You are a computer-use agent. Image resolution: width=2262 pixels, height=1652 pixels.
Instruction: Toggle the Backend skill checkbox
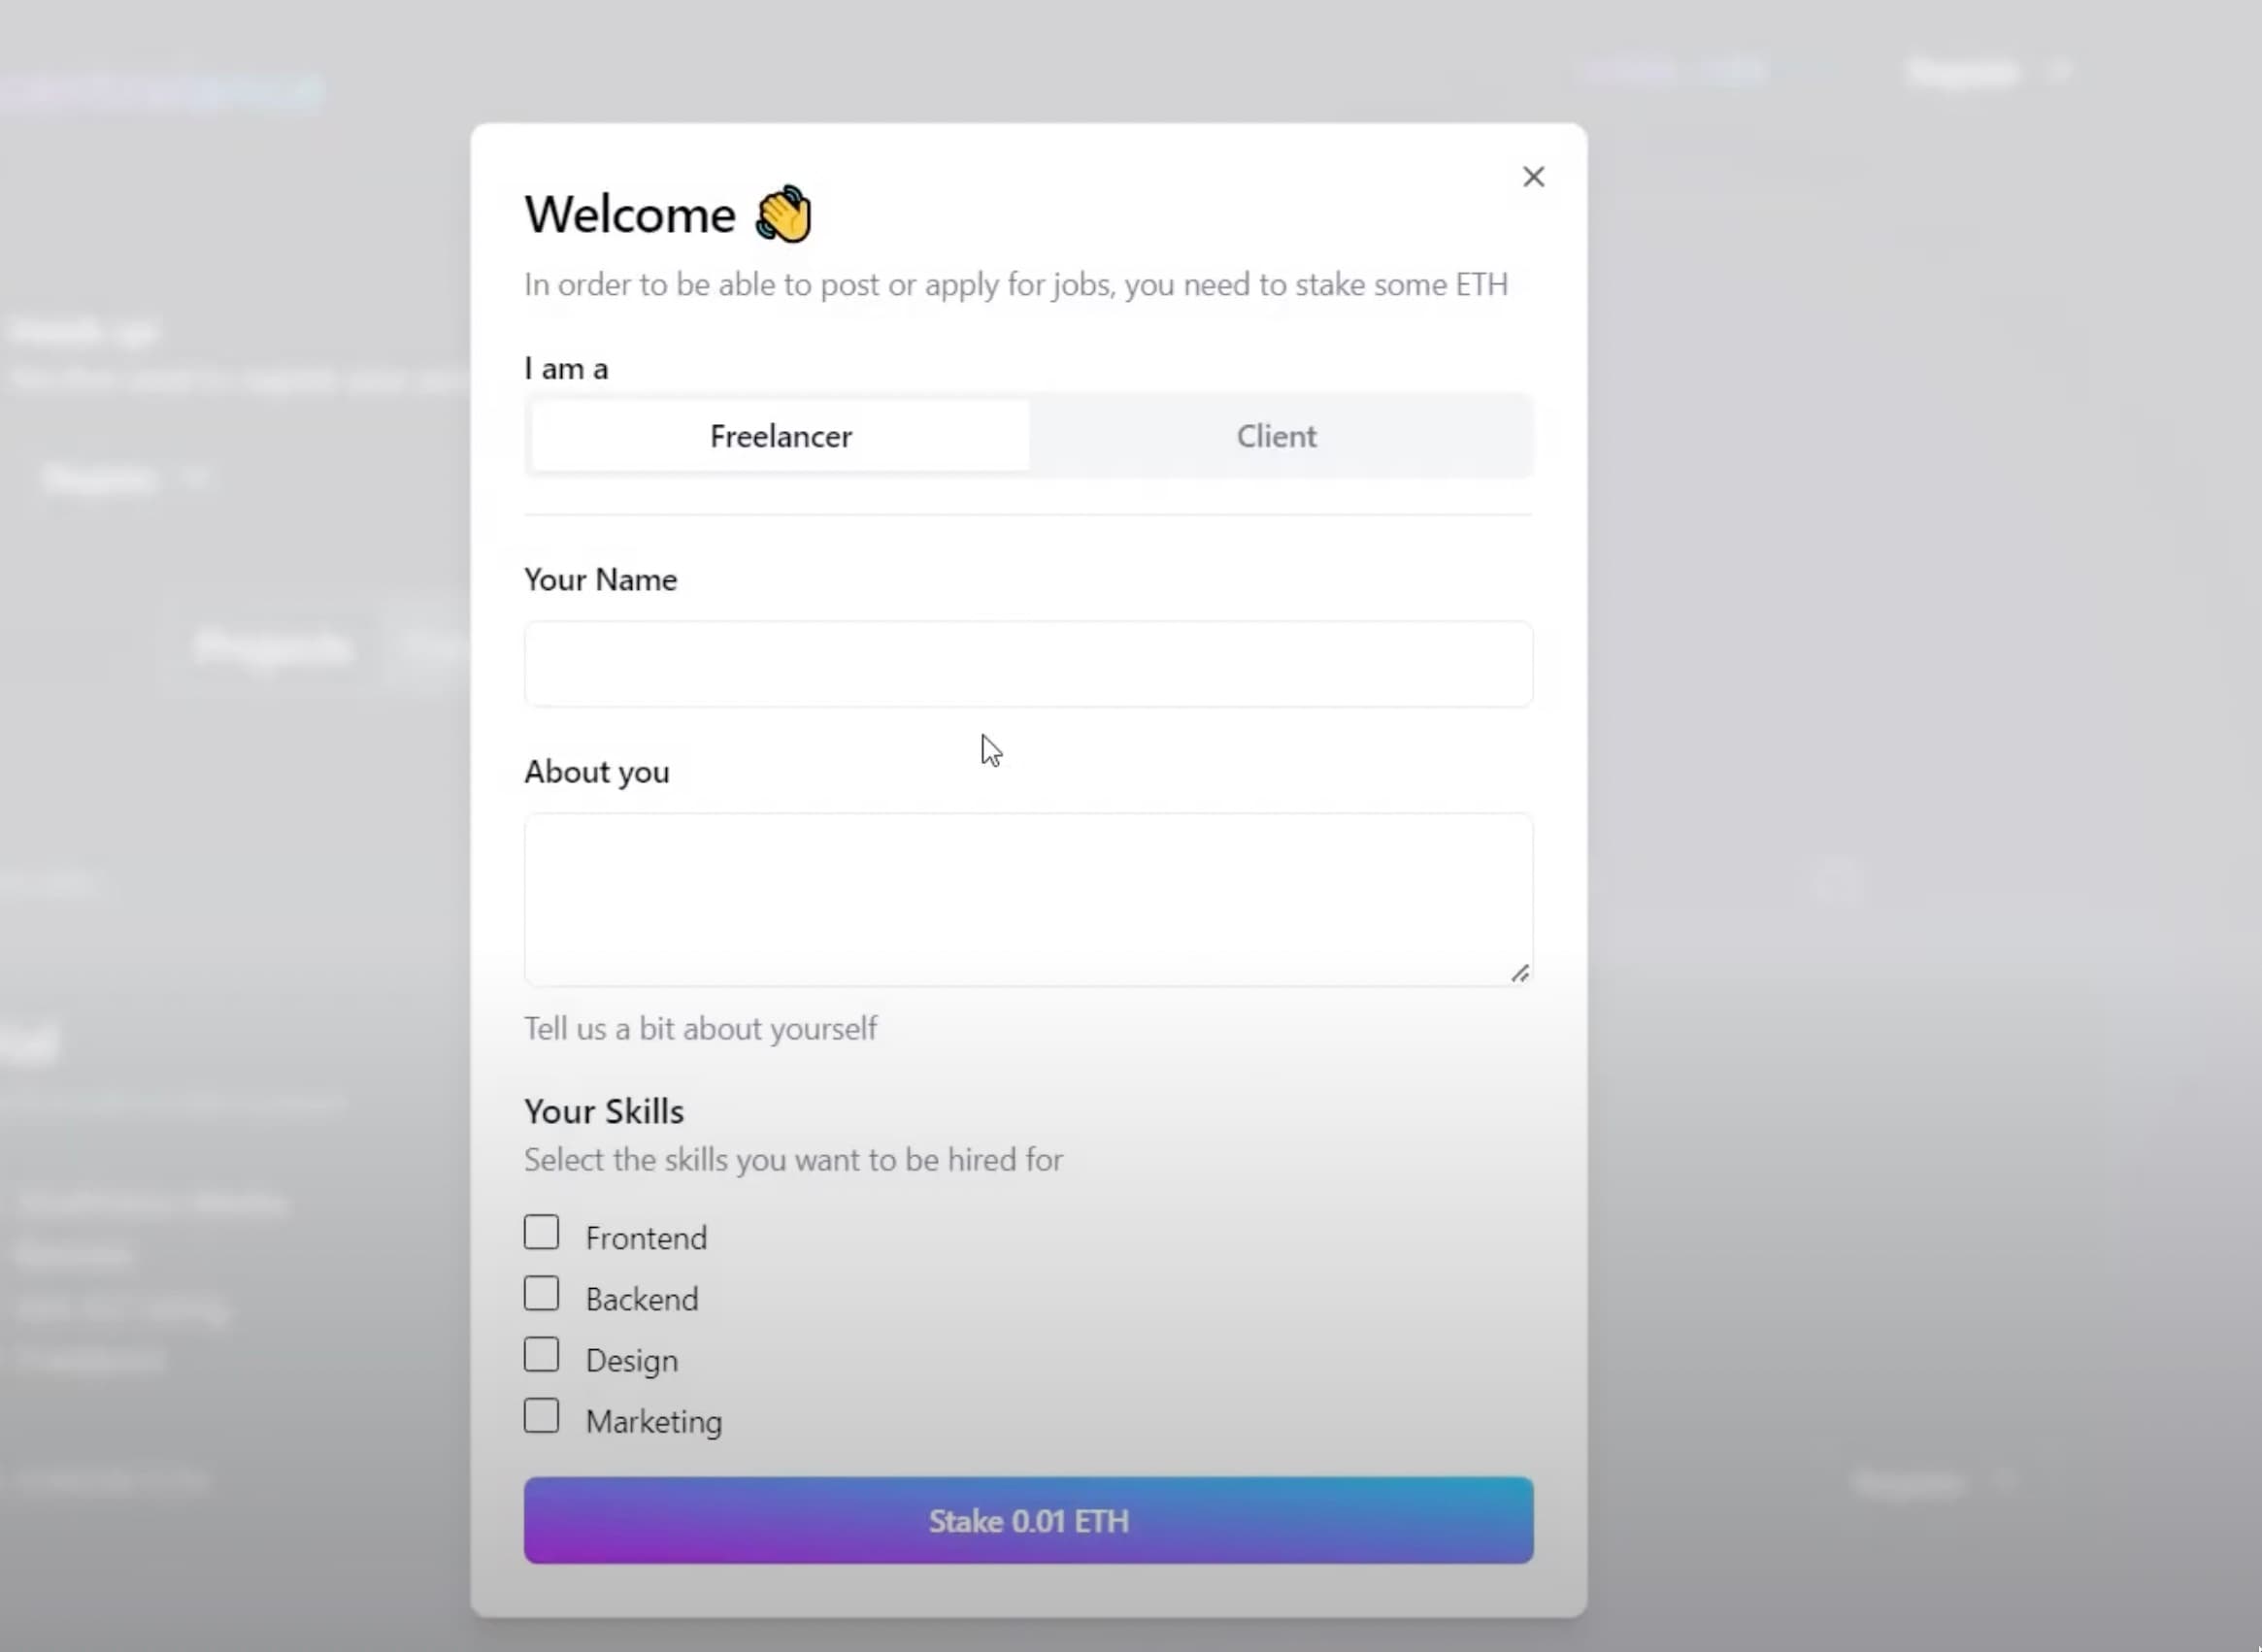541,1296
